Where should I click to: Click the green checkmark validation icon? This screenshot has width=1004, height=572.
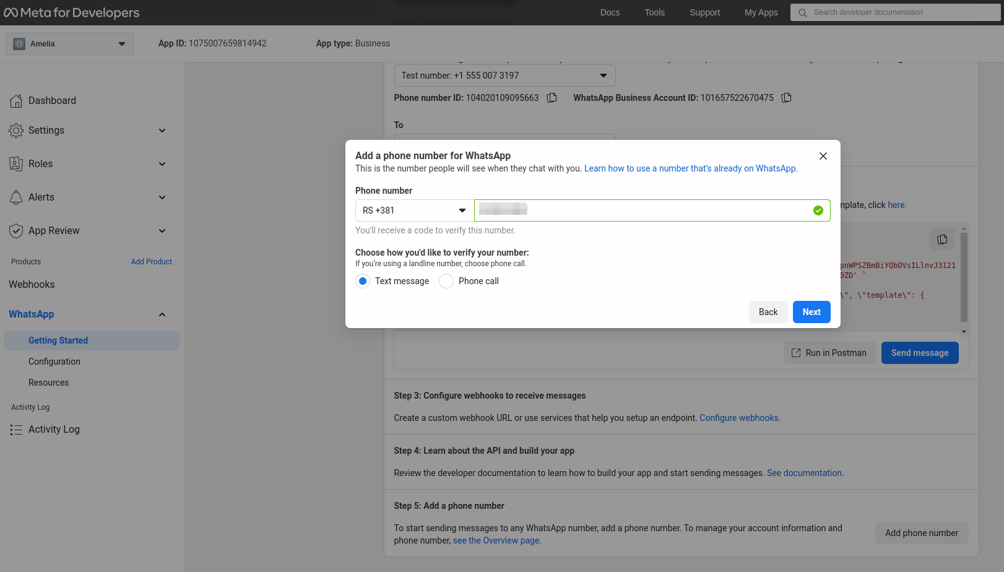pyautogui.click(x=818, y=210)
